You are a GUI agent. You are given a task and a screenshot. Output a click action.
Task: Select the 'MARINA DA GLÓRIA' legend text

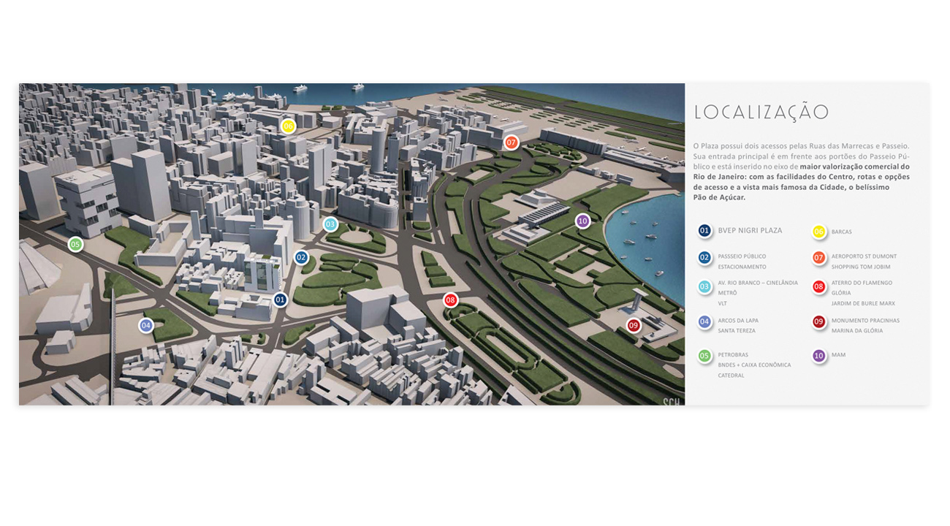[857, 331]
